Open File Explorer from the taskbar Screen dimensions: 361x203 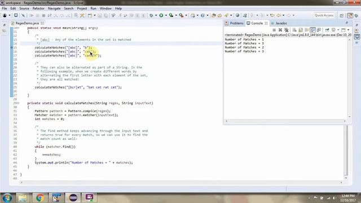23,198
